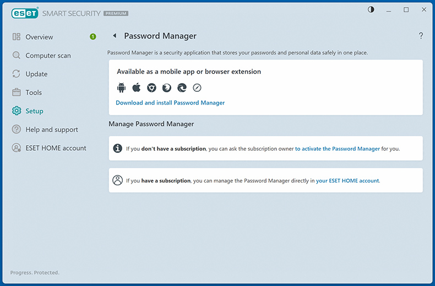This screenshot has width=435, height=286.
Task: Close the ESET Smart Security window
Action: 424,9
